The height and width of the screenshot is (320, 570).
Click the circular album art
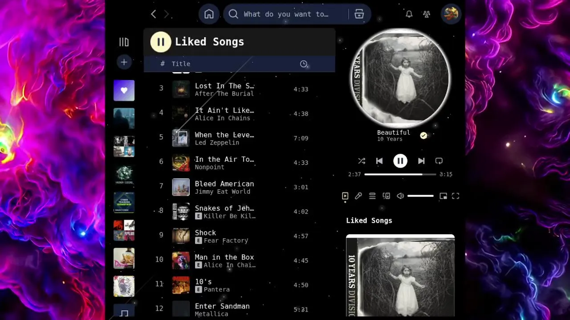400,79
